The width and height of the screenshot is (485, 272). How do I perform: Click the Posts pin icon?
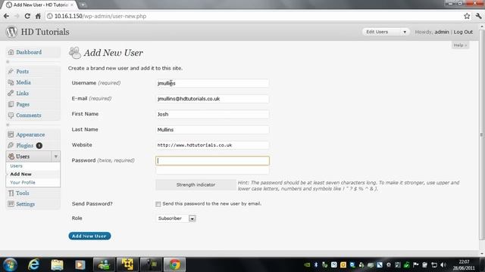(11, 71)
